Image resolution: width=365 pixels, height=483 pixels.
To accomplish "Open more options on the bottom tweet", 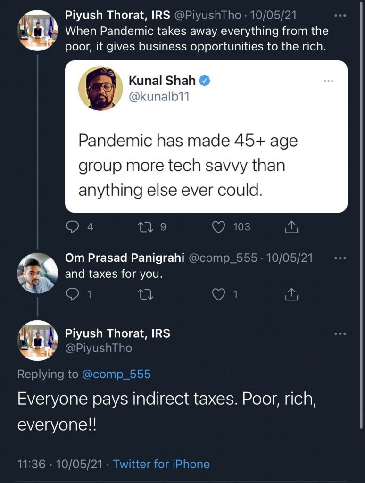I will [340, 334].
